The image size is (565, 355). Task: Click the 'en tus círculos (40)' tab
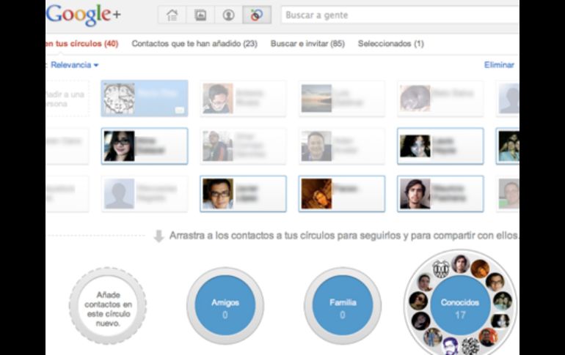click(82, 44)
